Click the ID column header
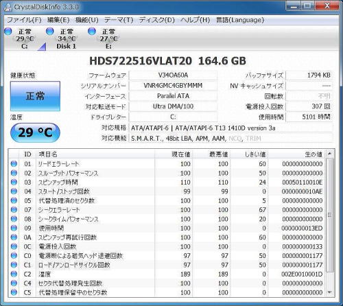Image resolution: width=343 pixels, height=306 pixels. 27,154
